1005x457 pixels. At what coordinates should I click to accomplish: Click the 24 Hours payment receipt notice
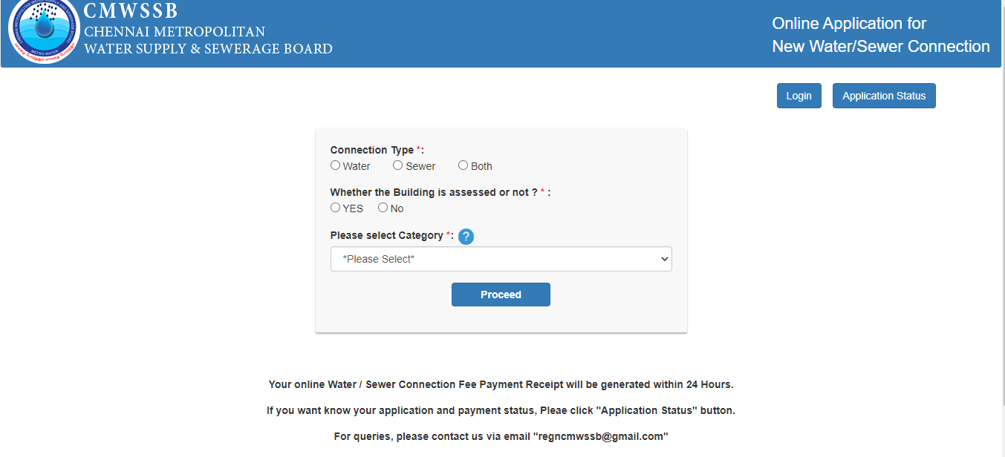501,384
